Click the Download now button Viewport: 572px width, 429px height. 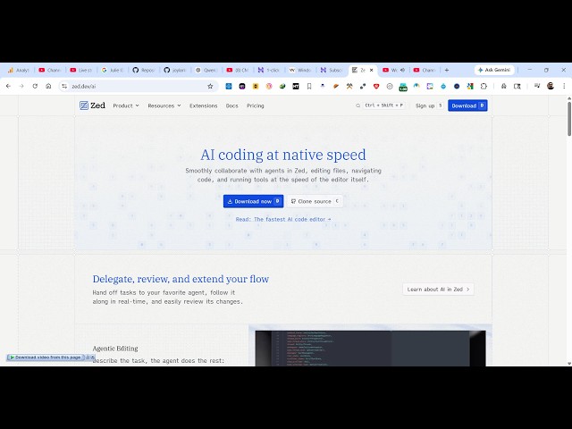tap(254, 201)
